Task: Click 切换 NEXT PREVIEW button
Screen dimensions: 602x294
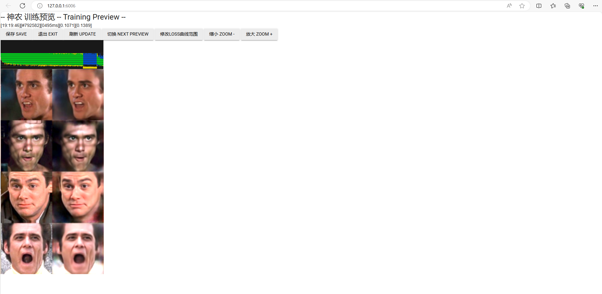Action: (x=128, y=34)
